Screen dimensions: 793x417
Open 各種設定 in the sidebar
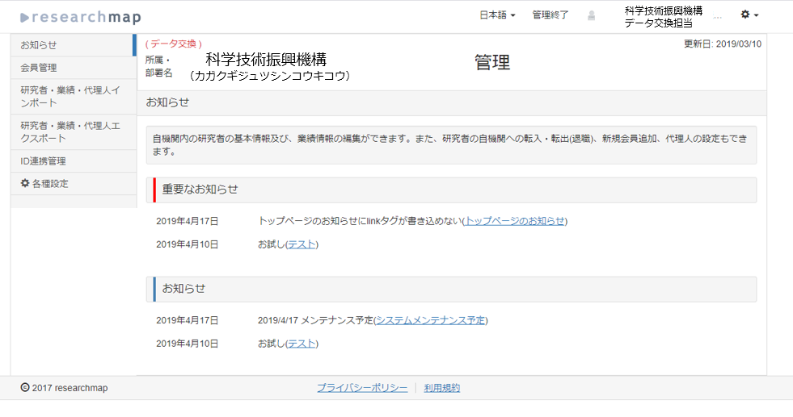click(x=74, y=184)
